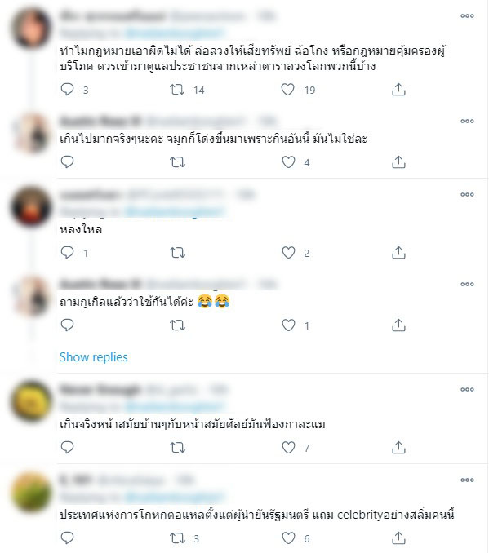Click the Show replies link
489x553 pixels.
(94, 357)
